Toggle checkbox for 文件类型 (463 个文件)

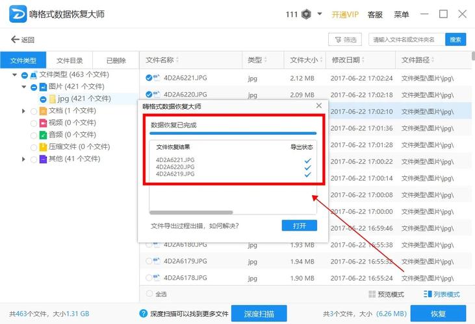coord(24,75)
